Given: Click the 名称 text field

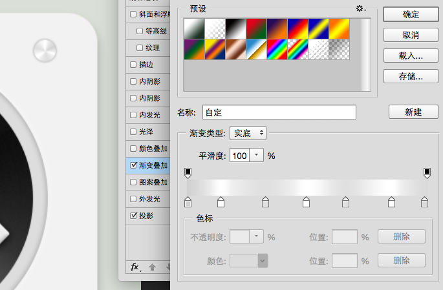Looking at the screenshot, I should pyautogui.click(x=279, y=112).
